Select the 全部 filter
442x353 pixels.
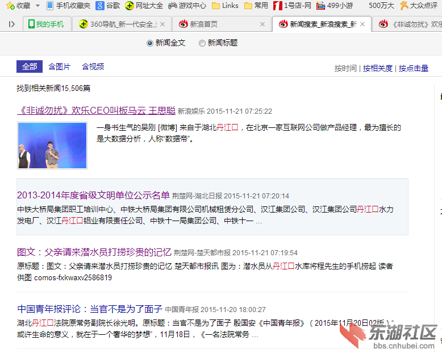pyautogui.click(x=30, y=67)
